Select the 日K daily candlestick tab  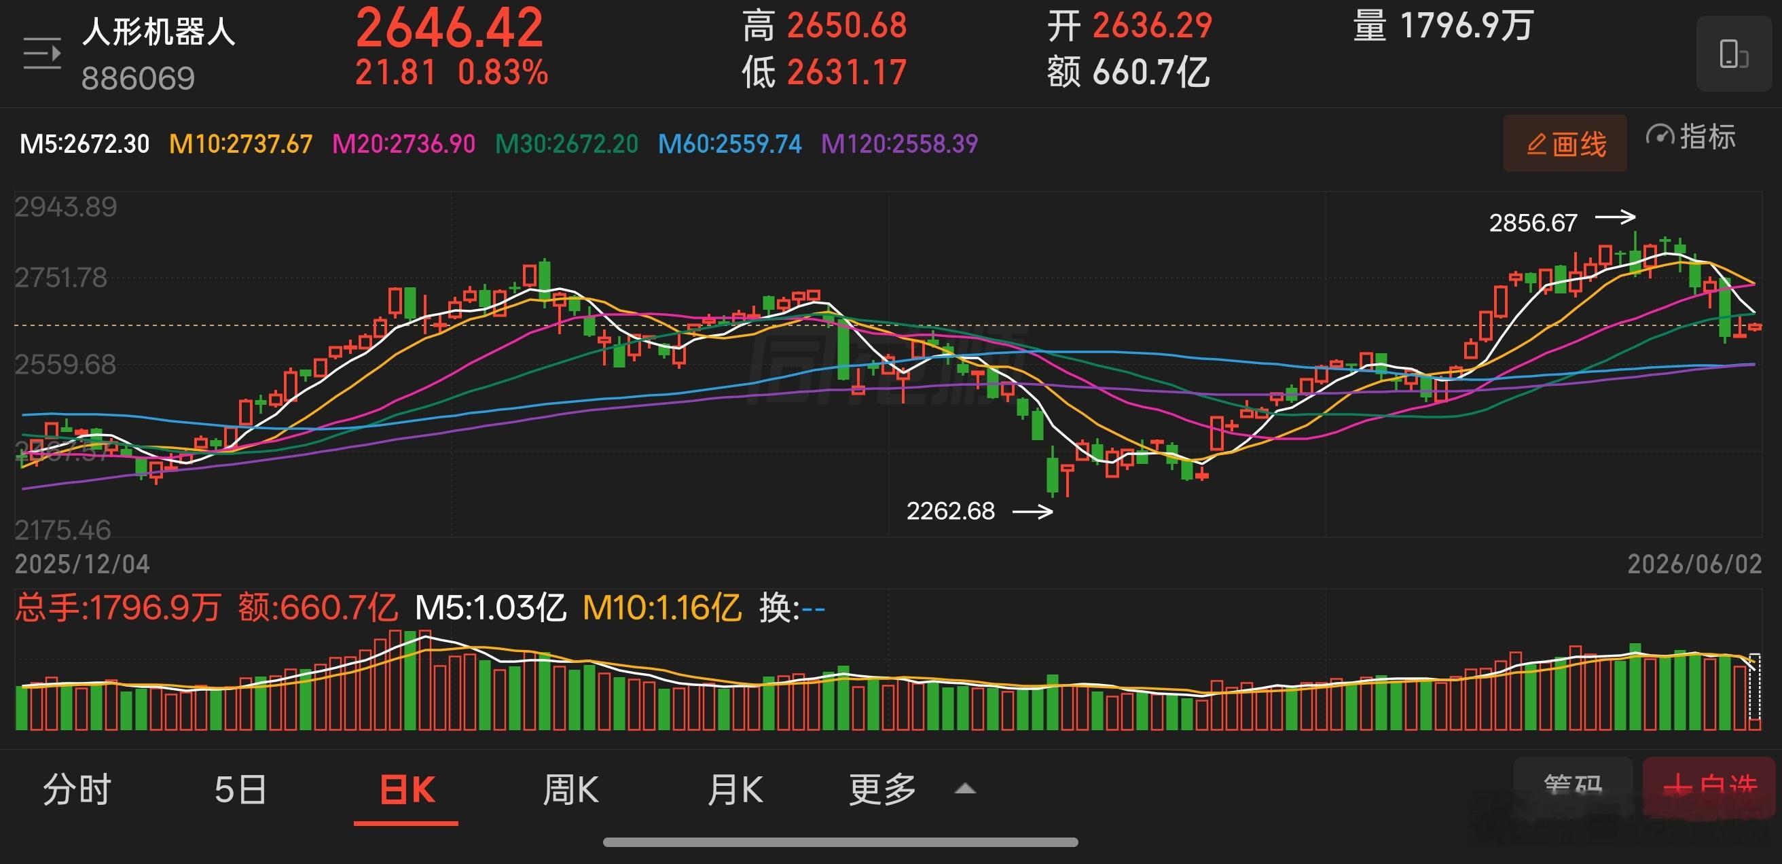[x=407, y=789]
